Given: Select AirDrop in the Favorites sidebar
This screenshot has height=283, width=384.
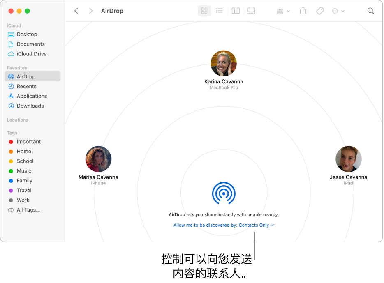Looking at the screenshot, I should point(32,76).
